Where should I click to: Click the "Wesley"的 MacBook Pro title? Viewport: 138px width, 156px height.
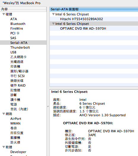22,3
